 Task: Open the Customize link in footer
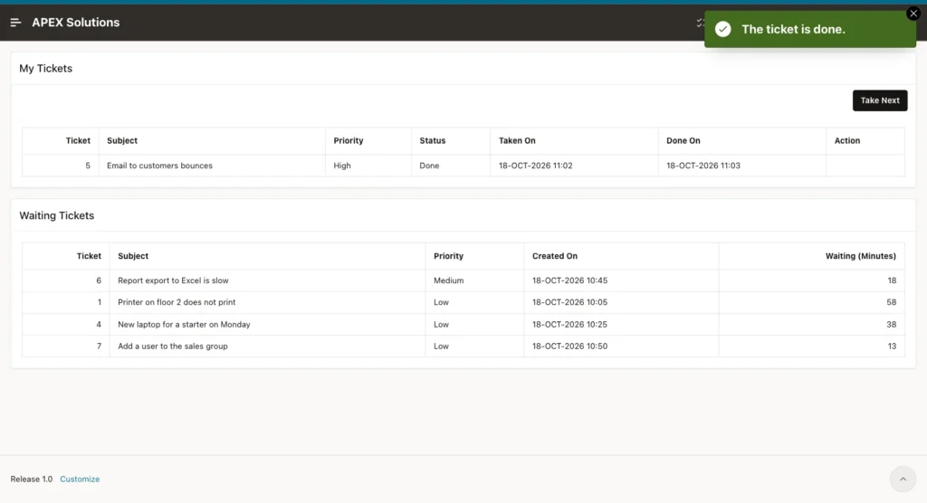click(x=80, y=479)
